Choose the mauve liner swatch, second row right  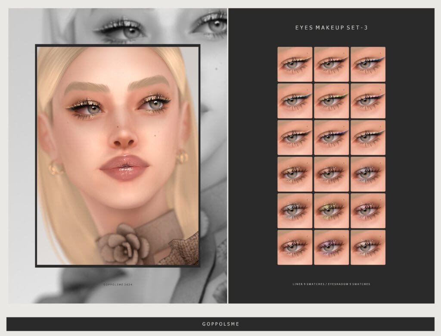tap(368, 101)
